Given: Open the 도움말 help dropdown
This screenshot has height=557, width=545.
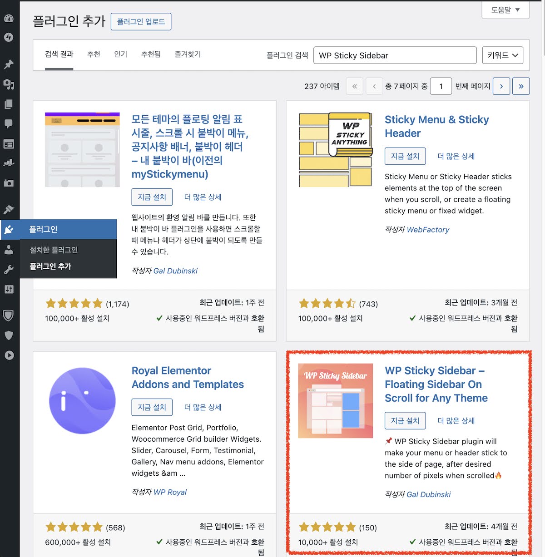Looking at the screenshot, I should [x=505, y=10].
